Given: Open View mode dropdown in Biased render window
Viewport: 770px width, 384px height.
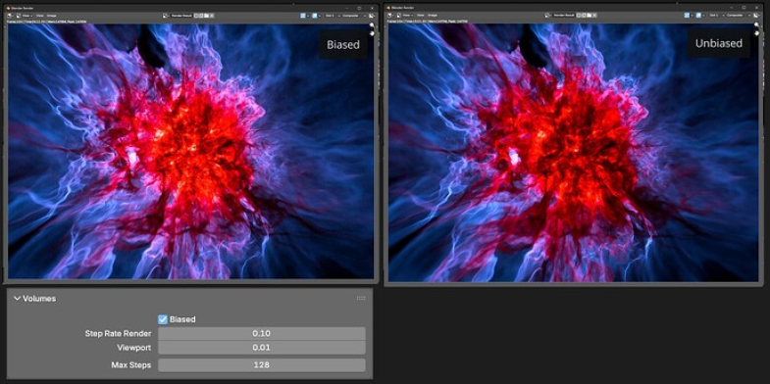Looking at the screenshot, I should (x=25, y=16).
